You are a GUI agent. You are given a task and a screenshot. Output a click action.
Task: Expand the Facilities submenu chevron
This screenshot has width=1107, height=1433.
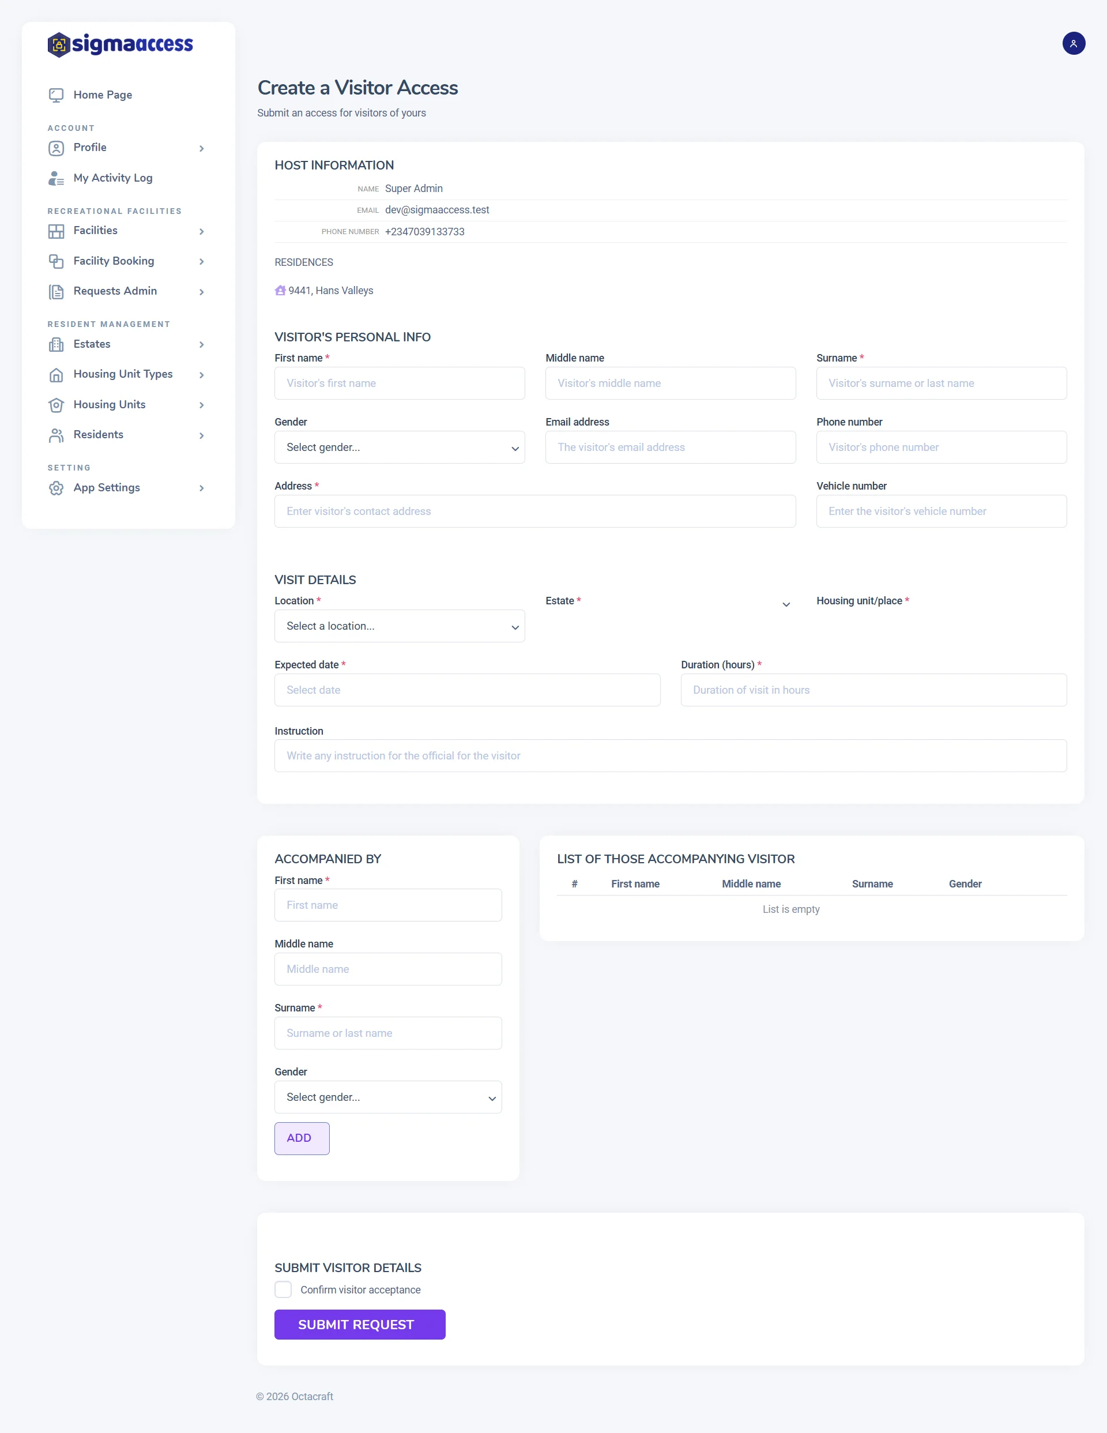coord(201,231)
